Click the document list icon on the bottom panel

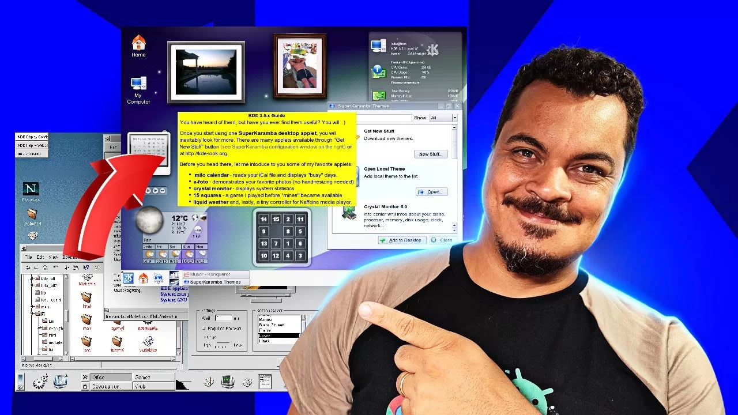(x=265, y=381)
